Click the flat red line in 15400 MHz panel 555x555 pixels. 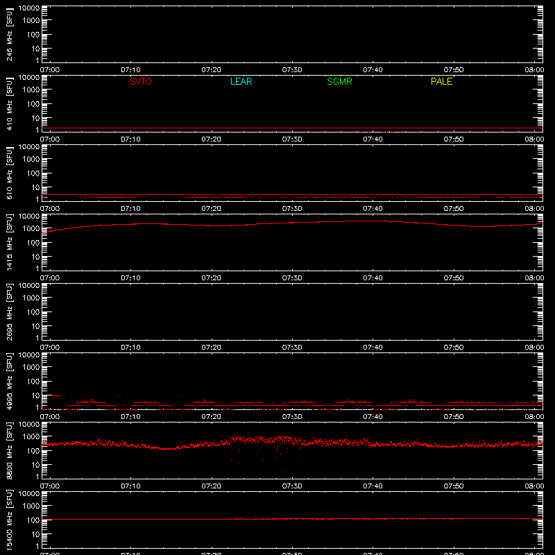point(292,519)
